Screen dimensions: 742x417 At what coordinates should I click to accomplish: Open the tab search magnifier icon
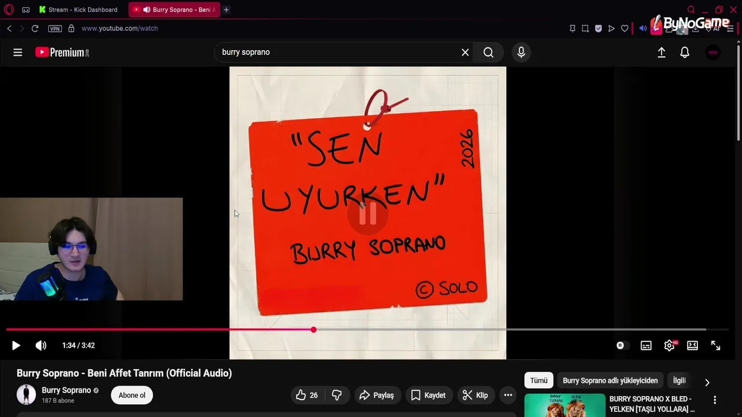click(691, 10)
